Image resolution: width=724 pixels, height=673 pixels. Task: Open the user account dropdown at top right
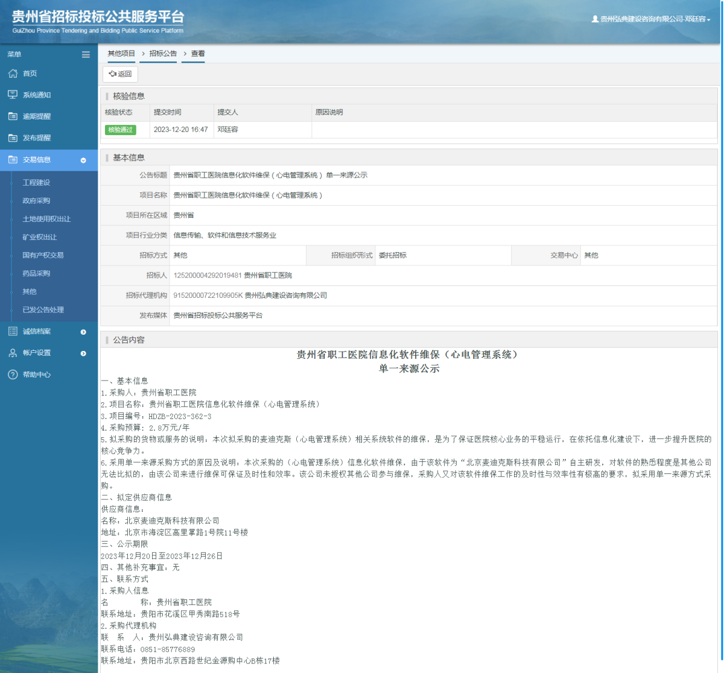(x=651, y=19)
